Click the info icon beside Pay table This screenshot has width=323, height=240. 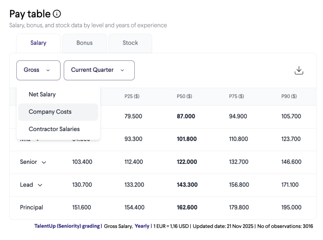57,14
